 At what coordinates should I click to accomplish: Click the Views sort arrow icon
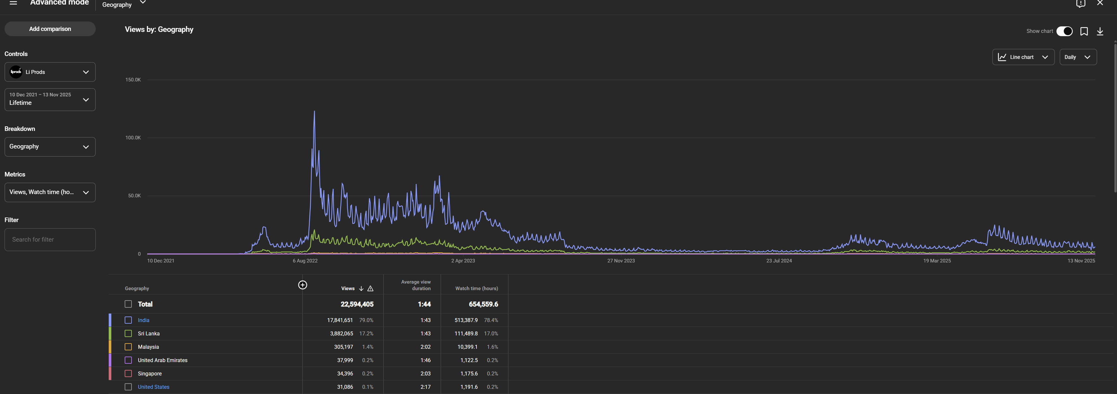tap(361, 288)
